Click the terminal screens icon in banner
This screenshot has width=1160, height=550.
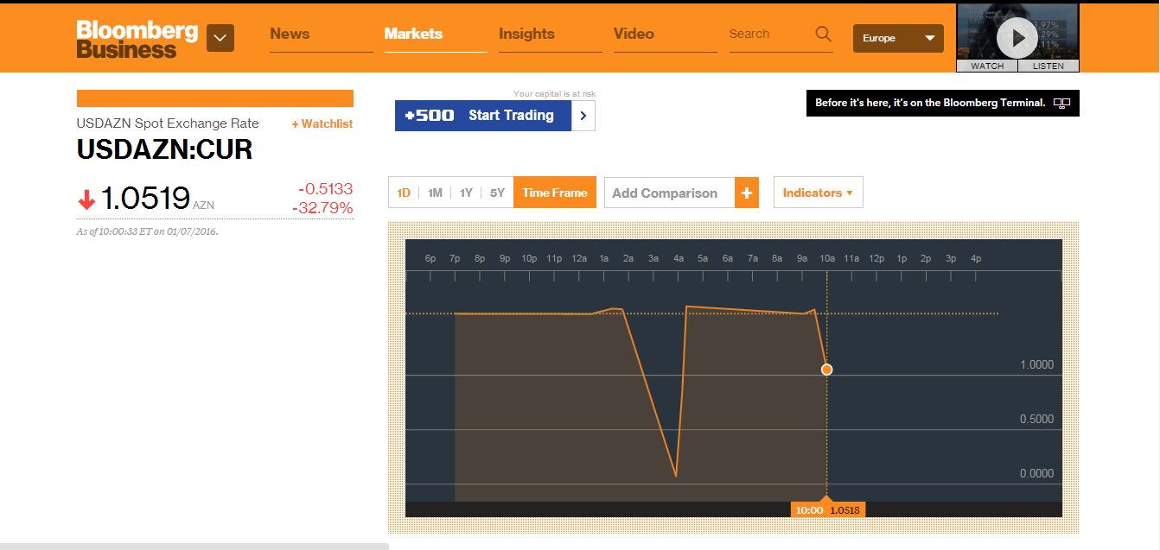coord(1062,103)
